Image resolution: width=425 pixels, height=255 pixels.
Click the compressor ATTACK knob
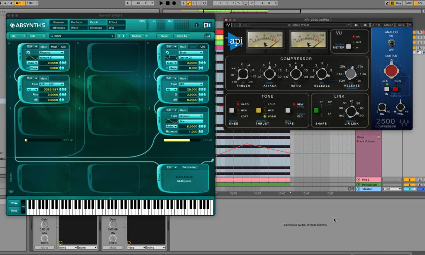pos(269,74)
